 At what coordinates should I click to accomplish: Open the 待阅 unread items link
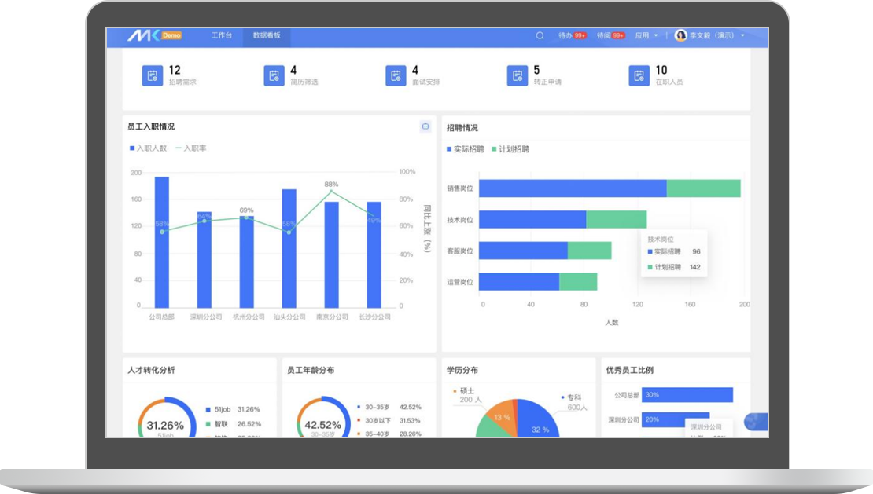click(610, 35)
